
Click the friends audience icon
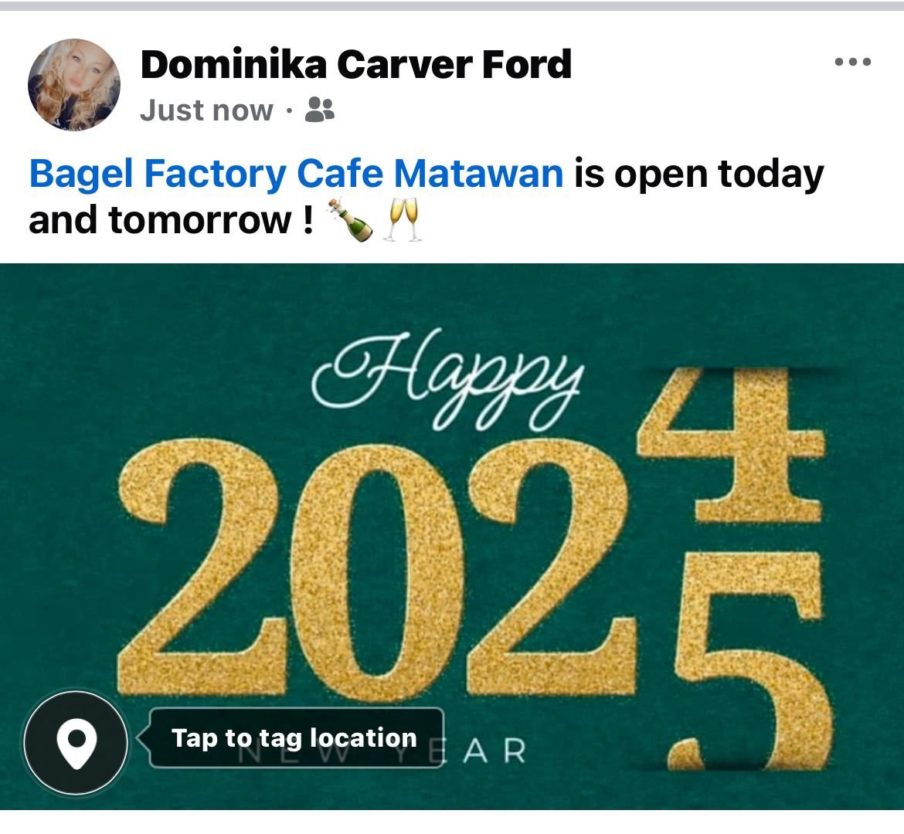(x=319, y=109)
